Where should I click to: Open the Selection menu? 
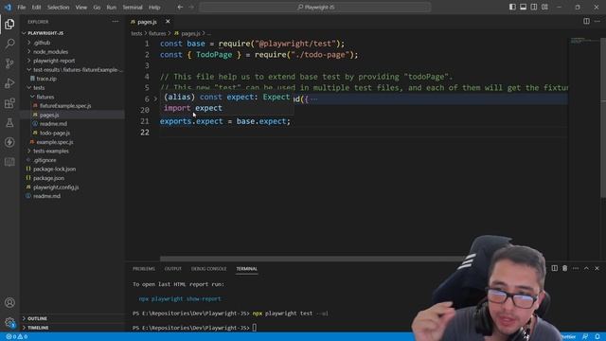click(x=58, y=7)
